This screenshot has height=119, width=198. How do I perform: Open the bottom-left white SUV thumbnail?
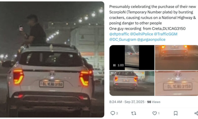(132, 83)
